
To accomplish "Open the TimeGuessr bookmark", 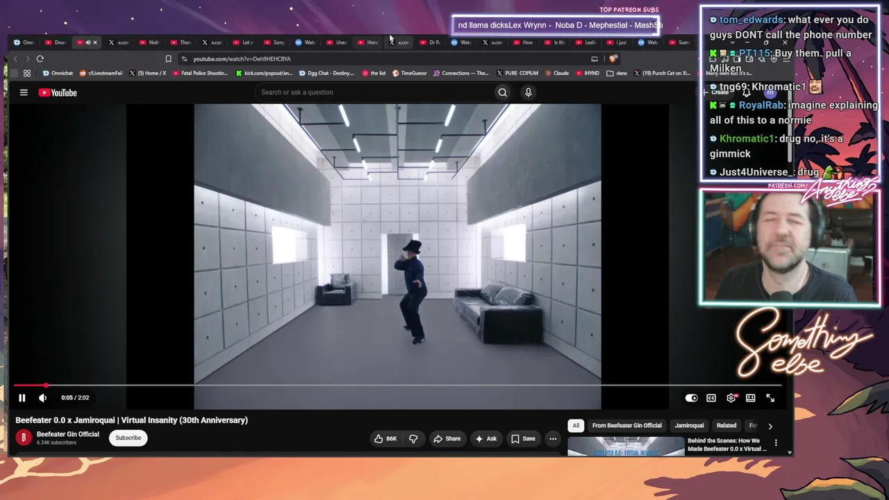I will 409,73.
